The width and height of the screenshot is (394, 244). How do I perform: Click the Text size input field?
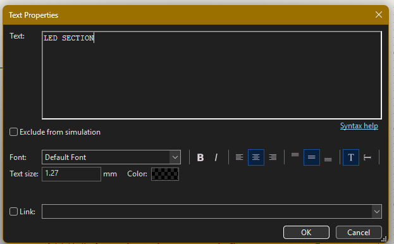pos(71,174)
